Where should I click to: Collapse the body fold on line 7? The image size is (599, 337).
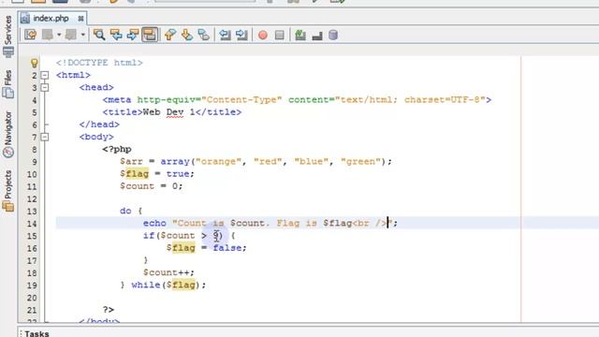(45, 137)
